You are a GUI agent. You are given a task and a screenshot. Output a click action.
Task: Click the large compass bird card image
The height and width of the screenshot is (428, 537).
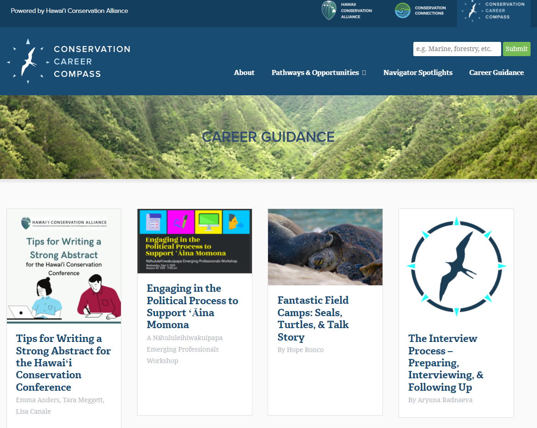pyautogui.click(x=456, y=266)
